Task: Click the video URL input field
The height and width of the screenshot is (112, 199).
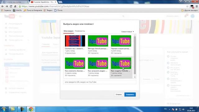Action: coord(100,82)
